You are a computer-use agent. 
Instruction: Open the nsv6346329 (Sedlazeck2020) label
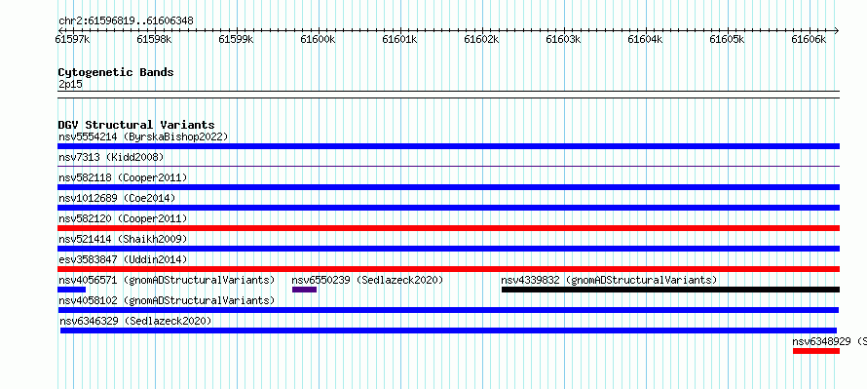click(136, 321)
